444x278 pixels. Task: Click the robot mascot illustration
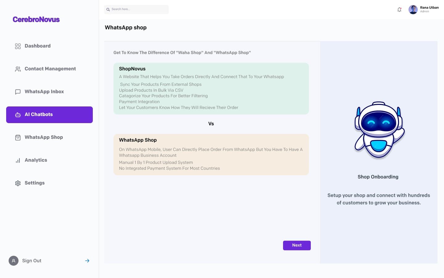coord(379,130)
